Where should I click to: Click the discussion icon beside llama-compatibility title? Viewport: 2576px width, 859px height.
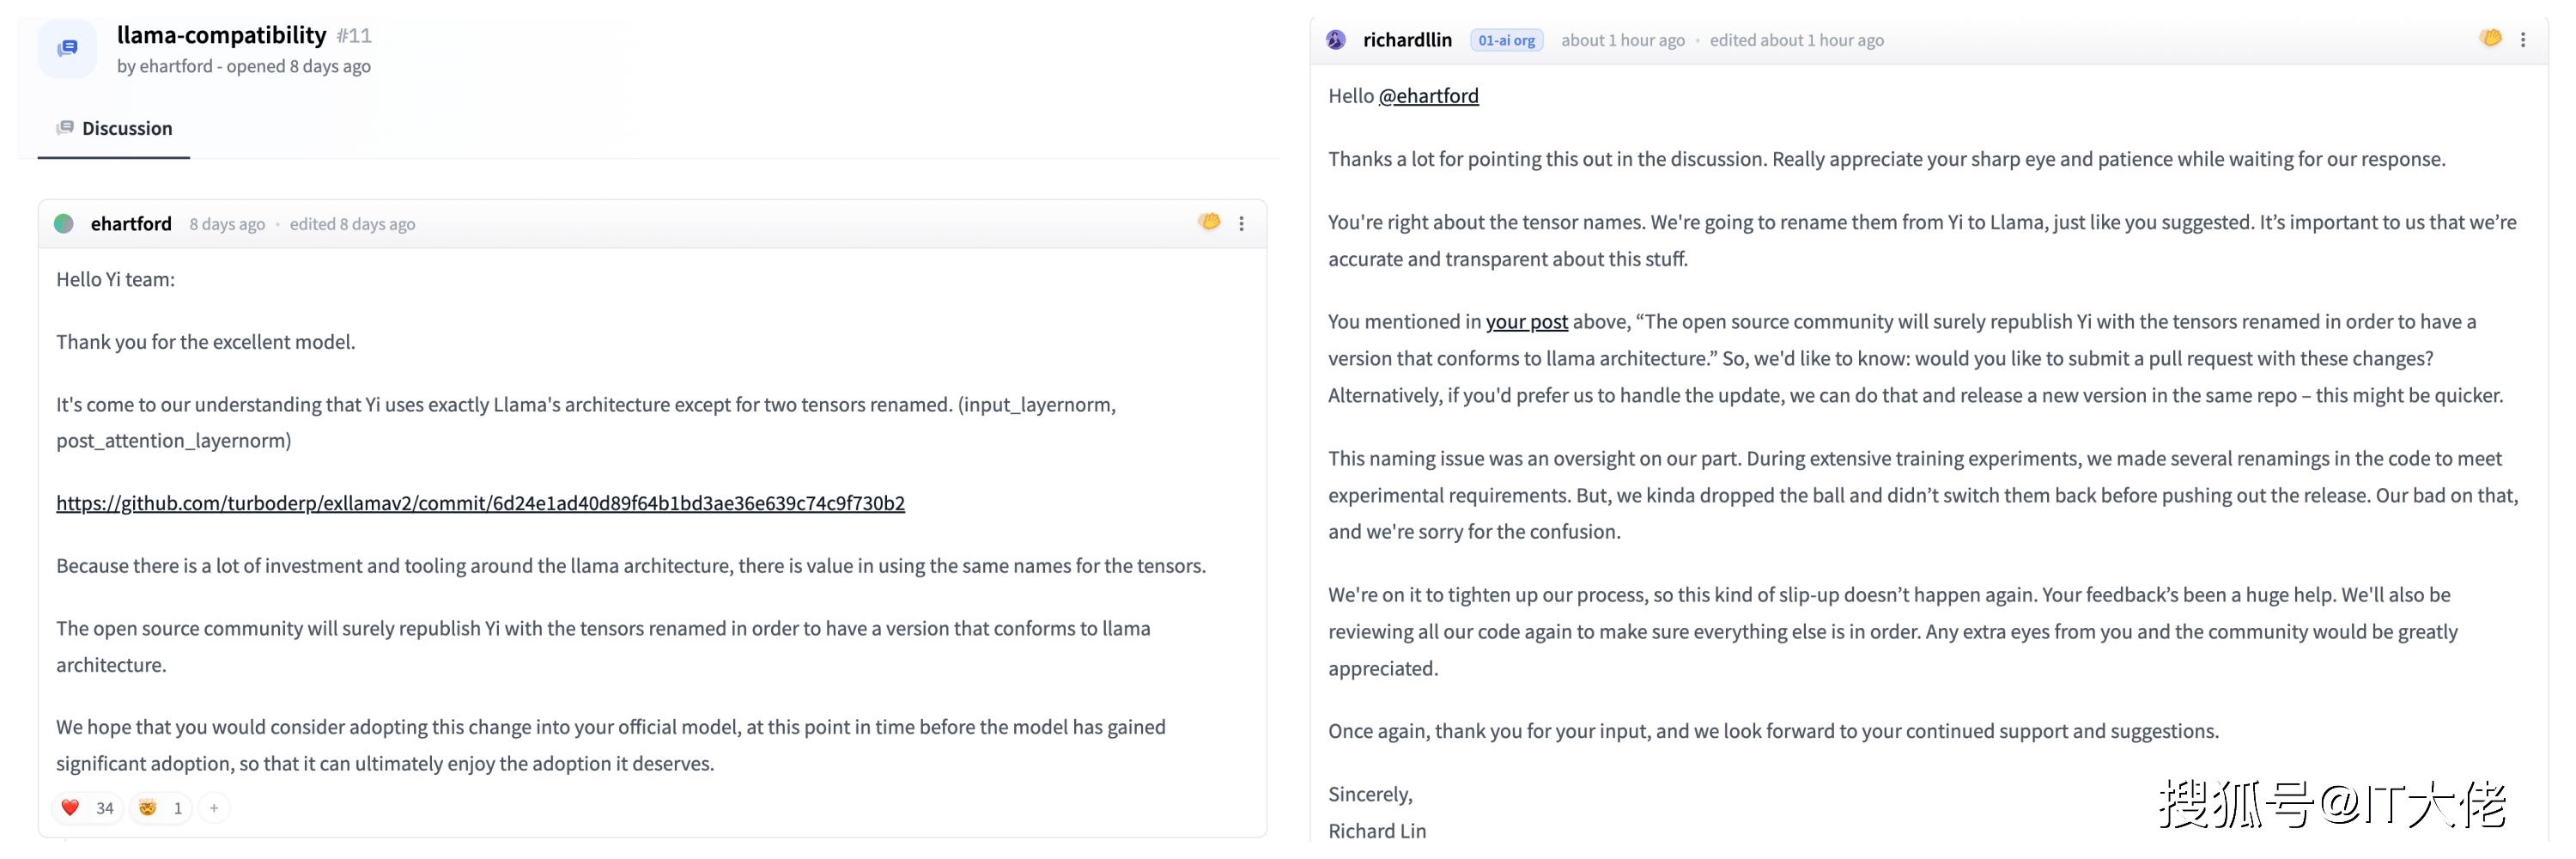(67, 48)
